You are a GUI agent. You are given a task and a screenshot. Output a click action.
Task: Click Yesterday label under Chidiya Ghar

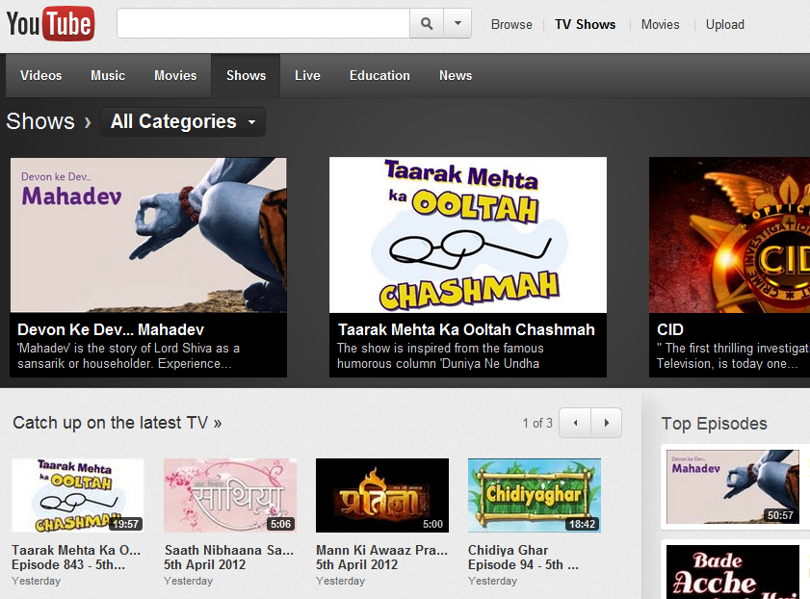pyautogui.click(x=492, y=581)
